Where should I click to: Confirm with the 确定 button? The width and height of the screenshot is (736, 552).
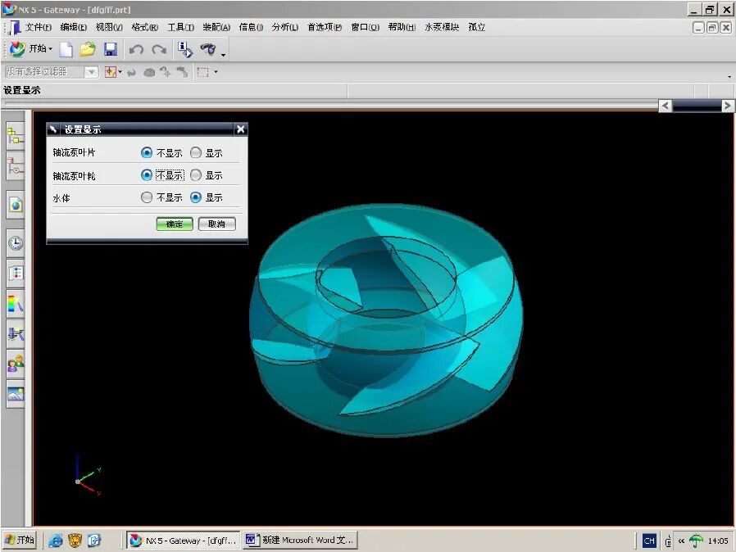pyautogui.click(x=175, y=224)
